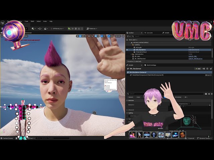Click the blueprint conversion icon beside Add
The image size is (214, 160).
point(204,69)
